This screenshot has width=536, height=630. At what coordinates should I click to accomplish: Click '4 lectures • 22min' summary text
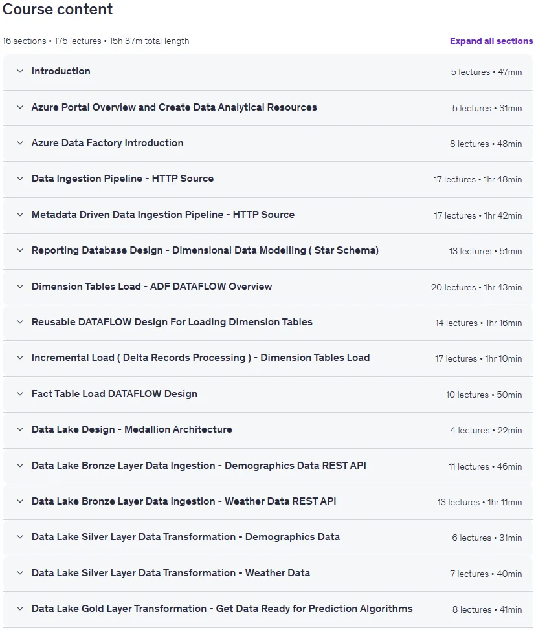click(x=486, y=430)
